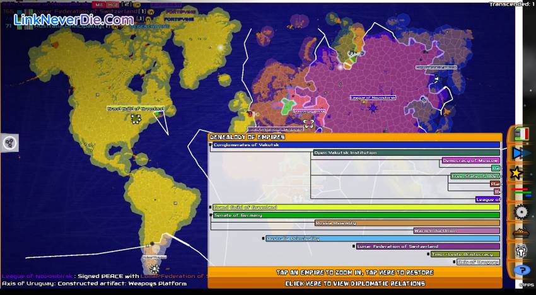Tap here to restore the map view

click(x=355, y=272)
